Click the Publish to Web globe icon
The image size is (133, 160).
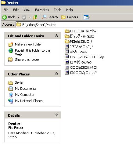pos(11,51)
